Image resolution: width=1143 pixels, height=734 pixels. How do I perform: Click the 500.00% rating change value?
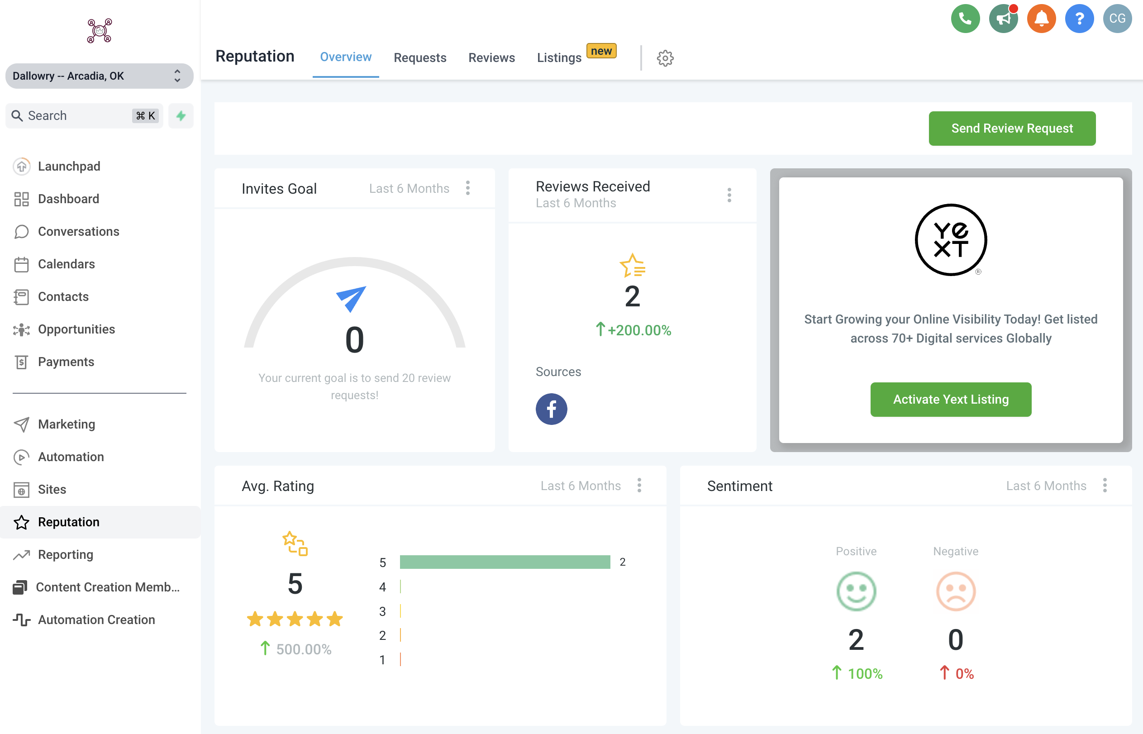(x=304, y=649)
